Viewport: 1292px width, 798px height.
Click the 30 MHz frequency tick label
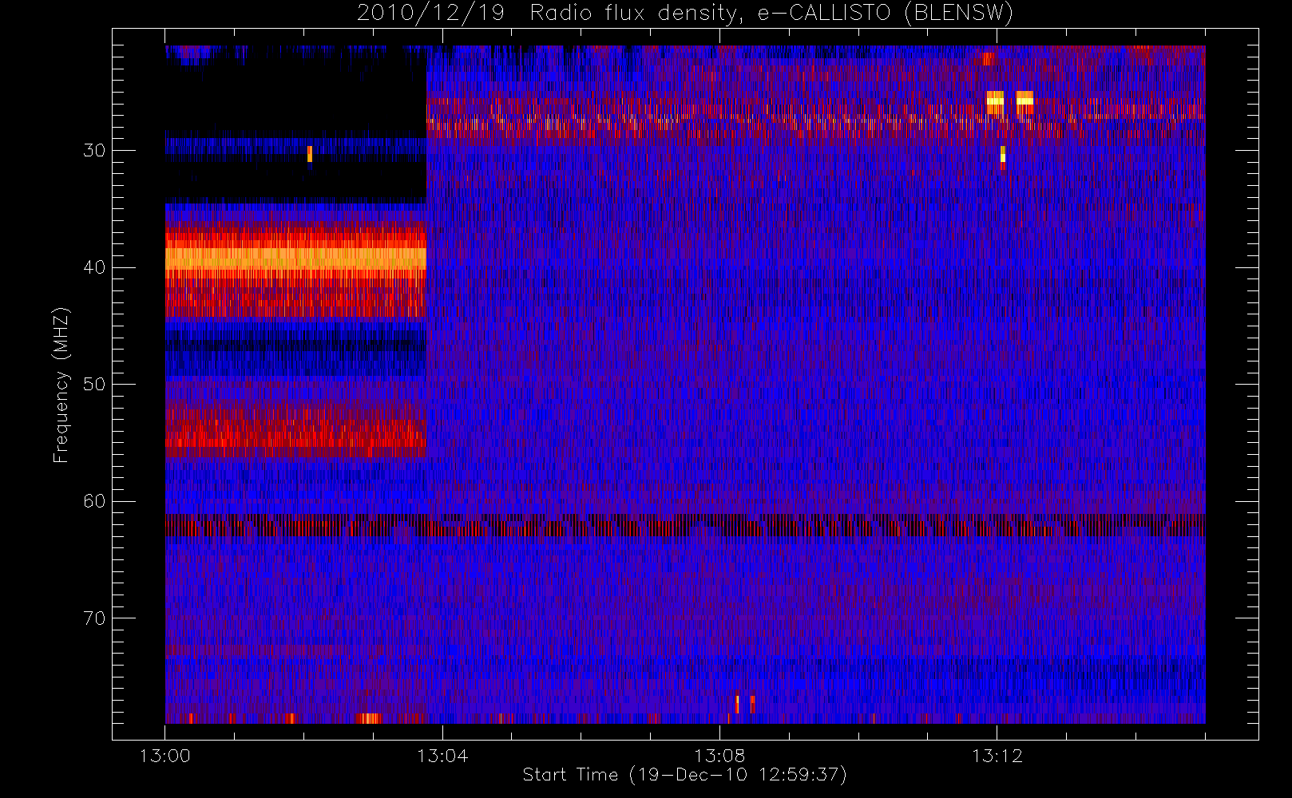pos(94,151)
